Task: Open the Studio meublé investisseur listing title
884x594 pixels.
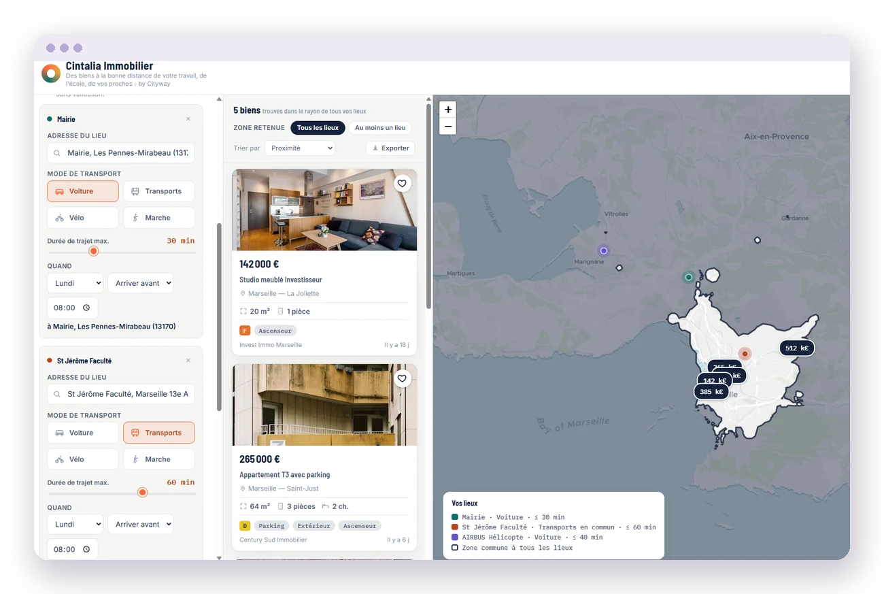Action: point(281,280)
